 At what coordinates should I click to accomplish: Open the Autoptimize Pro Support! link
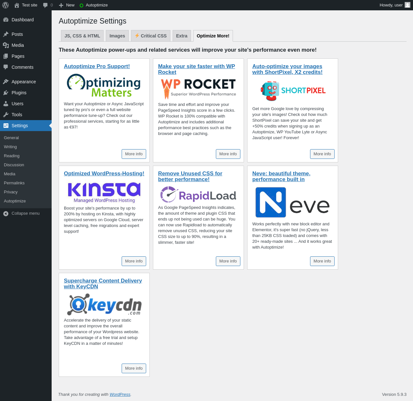pos(97,66)
